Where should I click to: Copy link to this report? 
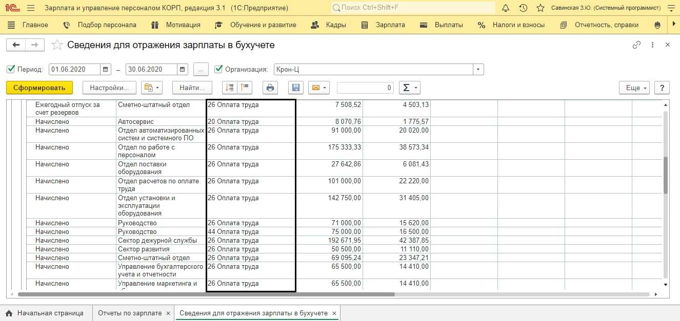click(636, 45)
